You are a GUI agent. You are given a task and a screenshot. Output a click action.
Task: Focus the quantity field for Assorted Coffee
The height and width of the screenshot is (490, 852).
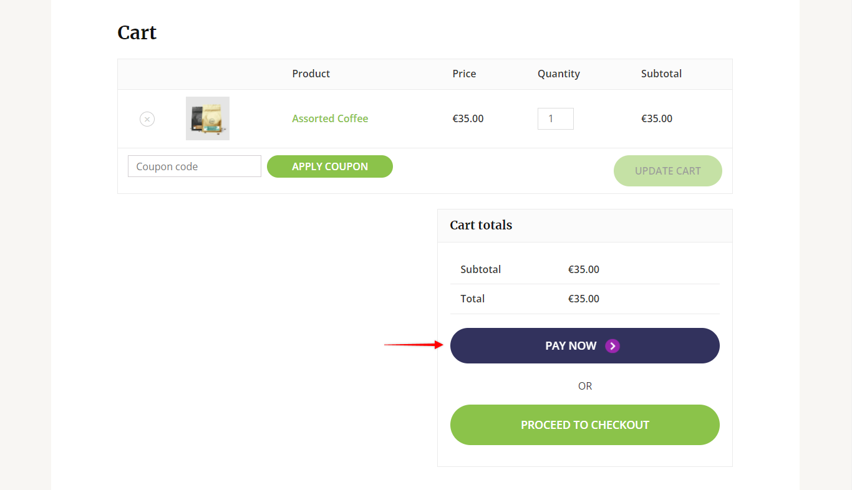click(556, 118)
